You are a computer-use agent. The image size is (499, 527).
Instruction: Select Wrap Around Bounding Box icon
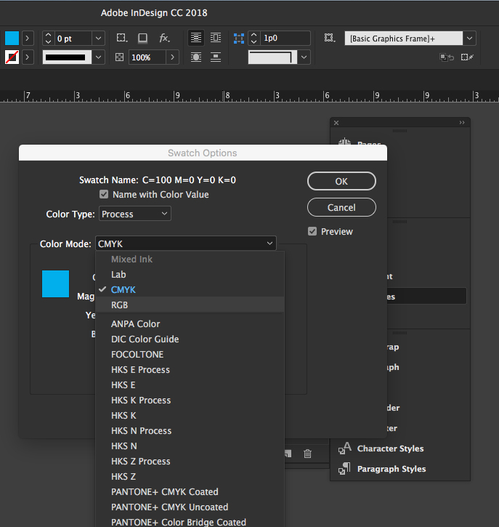point(216,38)
